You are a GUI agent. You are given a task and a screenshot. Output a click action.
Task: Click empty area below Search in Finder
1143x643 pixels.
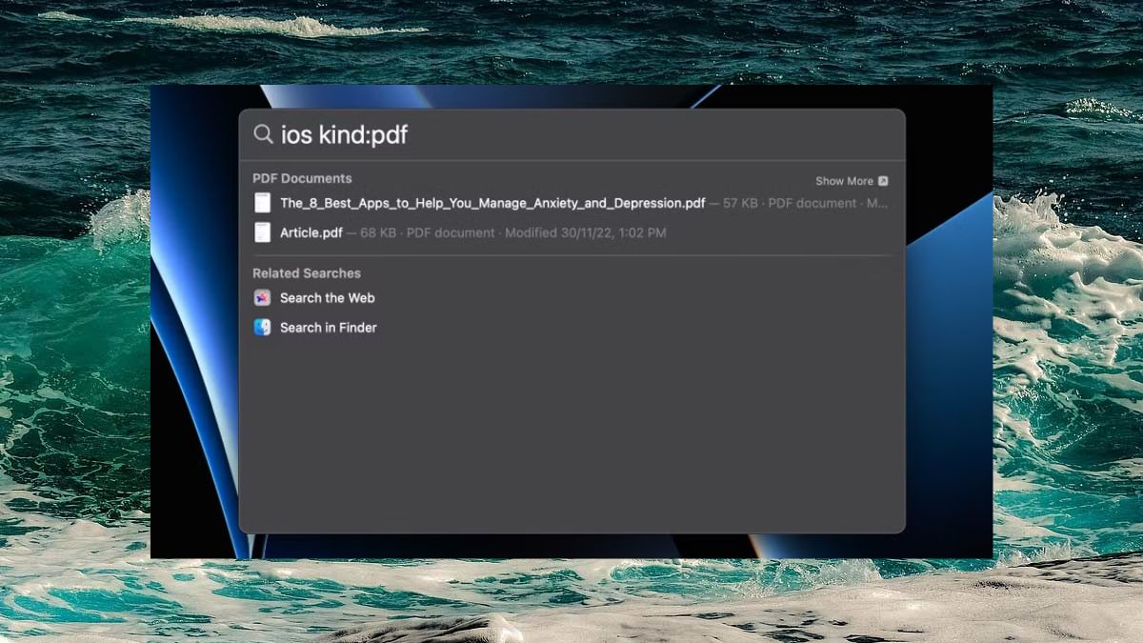coord(571,429)
